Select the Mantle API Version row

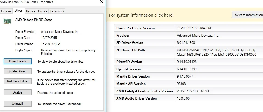(x=189, y=84)
